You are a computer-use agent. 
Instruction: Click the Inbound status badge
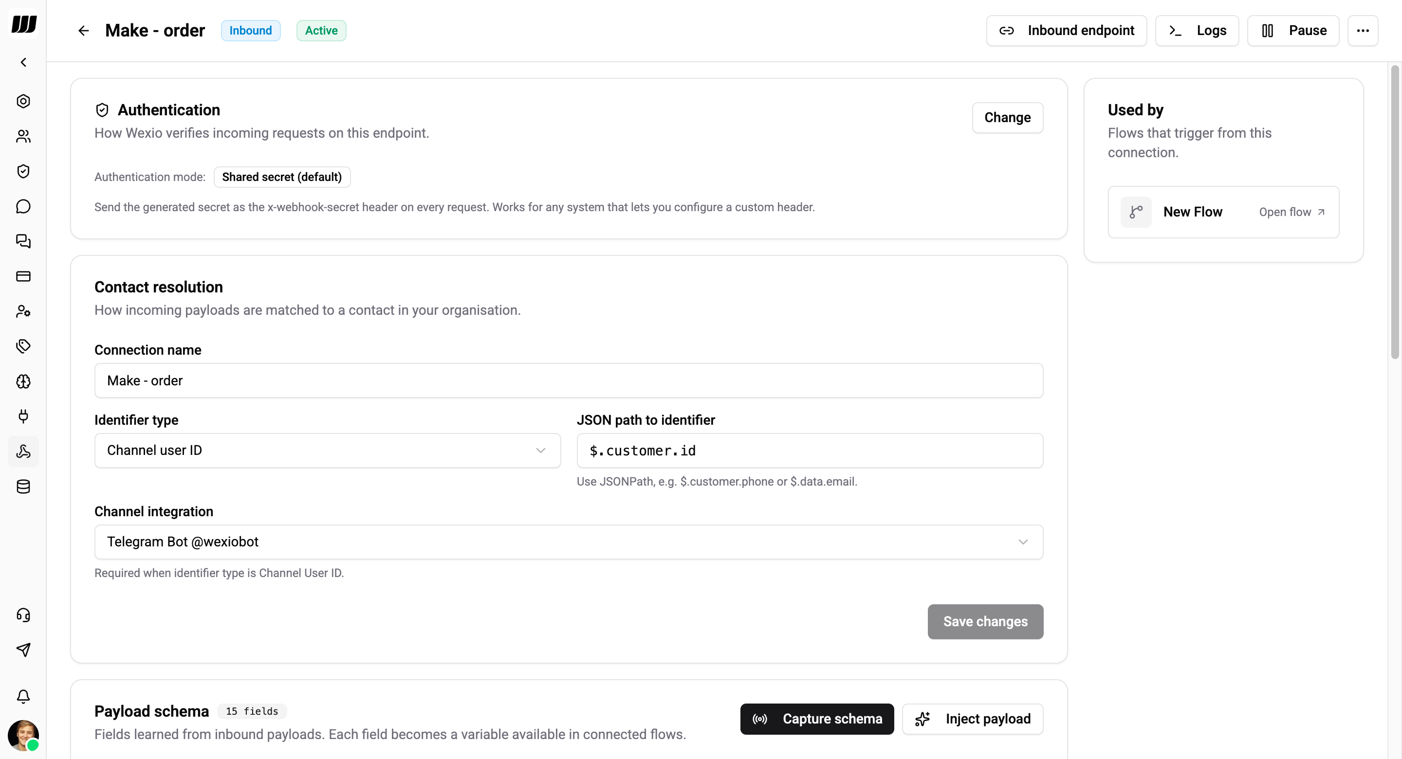coord(250,30)
